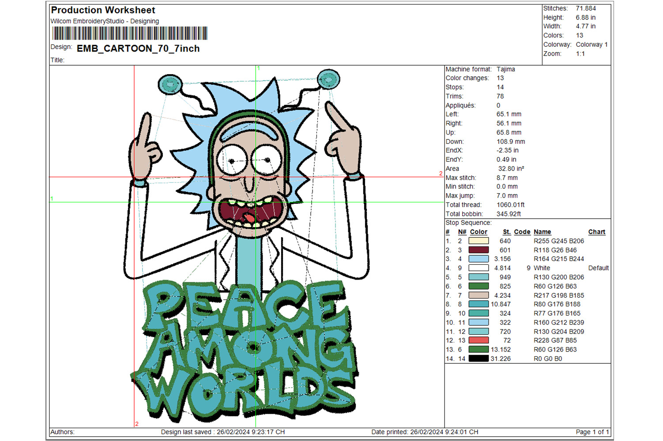
Task: Click the Code column header
Action: tap(522, 232)
